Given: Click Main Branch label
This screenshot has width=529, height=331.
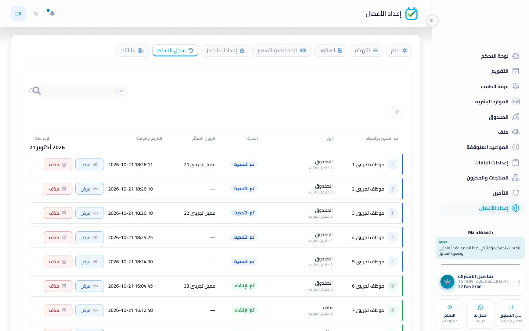Looking at the screenshot, I should [481, 232].
